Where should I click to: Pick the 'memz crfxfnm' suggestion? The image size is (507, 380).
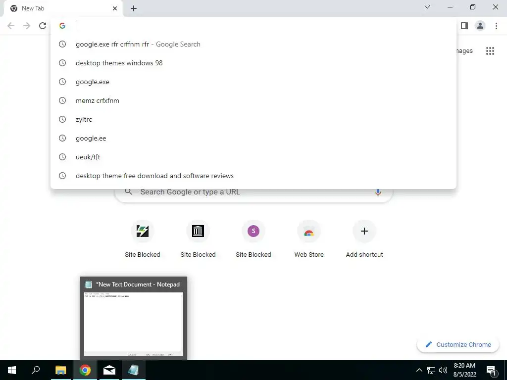(253, 100)
